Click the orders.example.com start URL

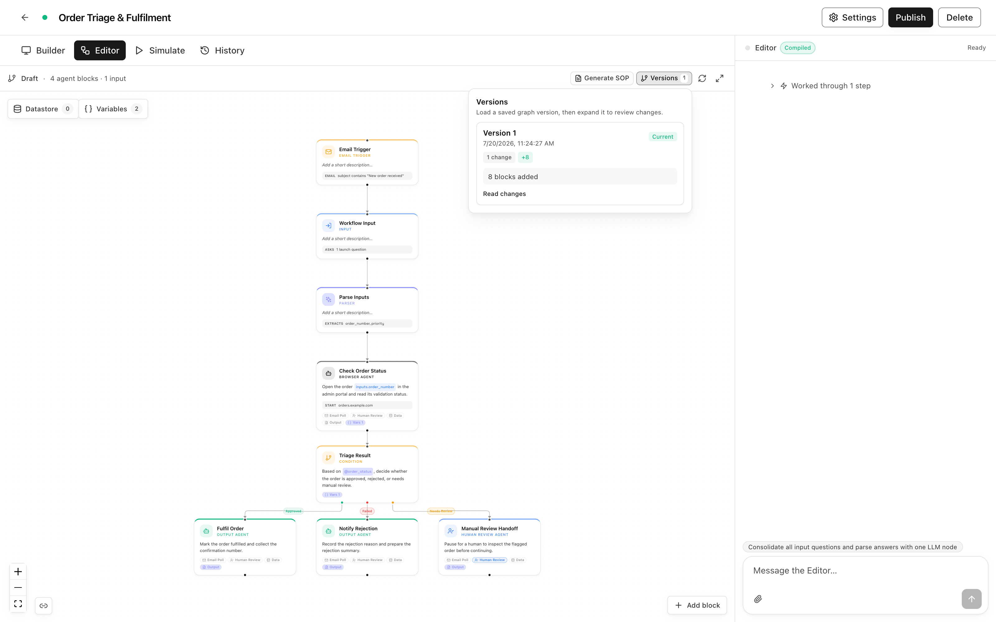point(355,405)
